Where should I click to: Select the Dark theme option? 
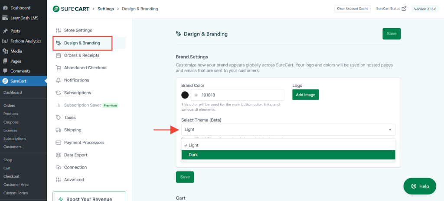click(288, 155)
